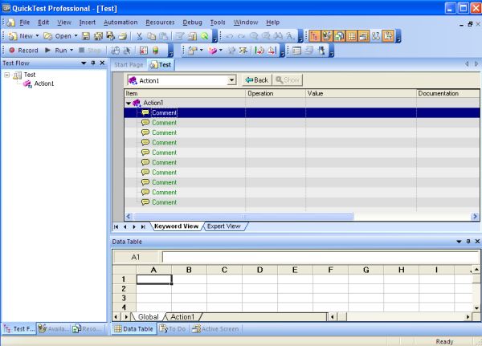Select the Action1 sheet in Data Table
The width and height of the screenshot is (482, 346).
click(182, 317)
